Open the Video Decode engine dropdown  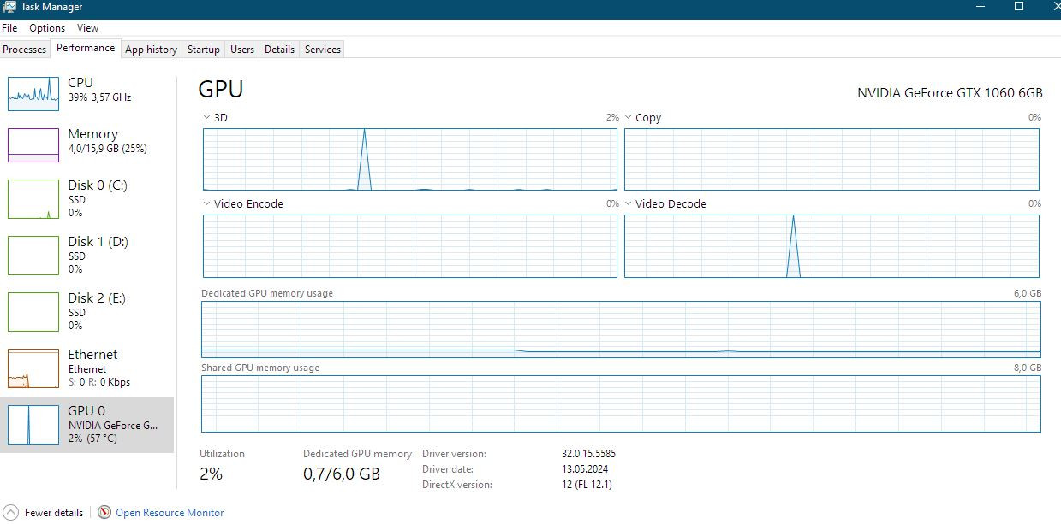[x=628, y=203]
